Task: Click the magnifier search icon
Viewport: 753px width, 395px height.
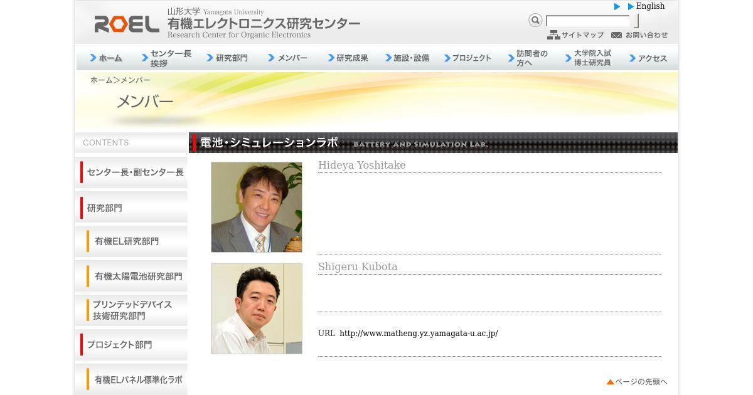Action: coord(535,20)
